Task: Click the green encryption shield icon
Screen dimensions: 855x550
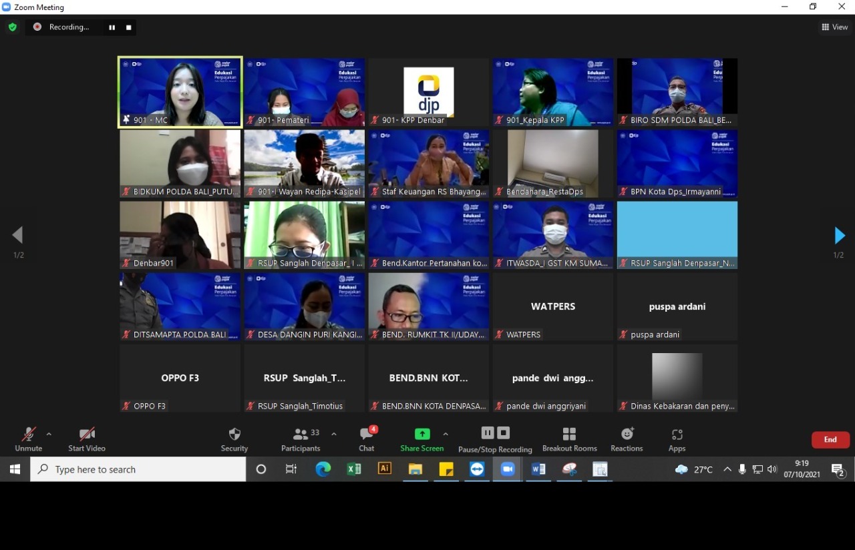Action: [x=12, y=27]
